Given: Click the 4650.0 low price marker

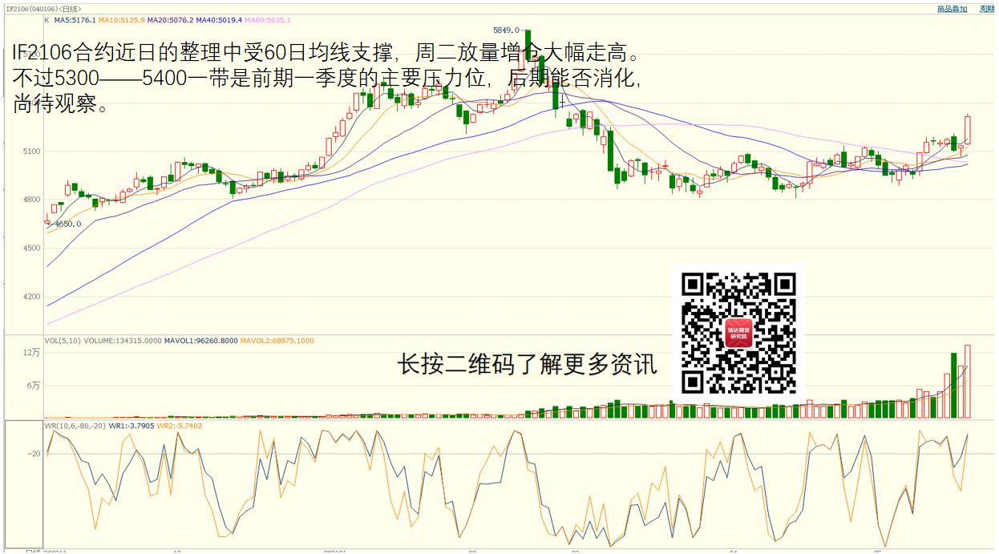Looking at the screenshot, I should [67, 224].
